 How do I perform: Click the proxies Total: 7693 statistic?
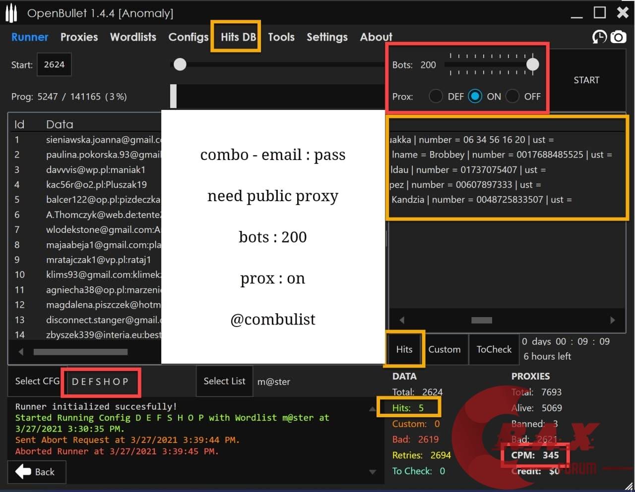[x=536, y=392]
